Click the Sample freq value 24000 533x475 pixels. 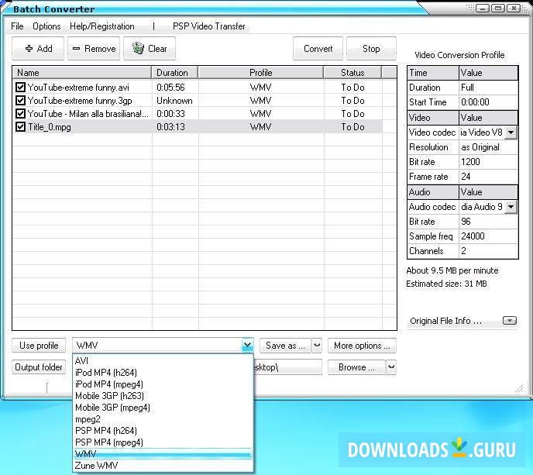pyautogui.click(x=488, y=236)
